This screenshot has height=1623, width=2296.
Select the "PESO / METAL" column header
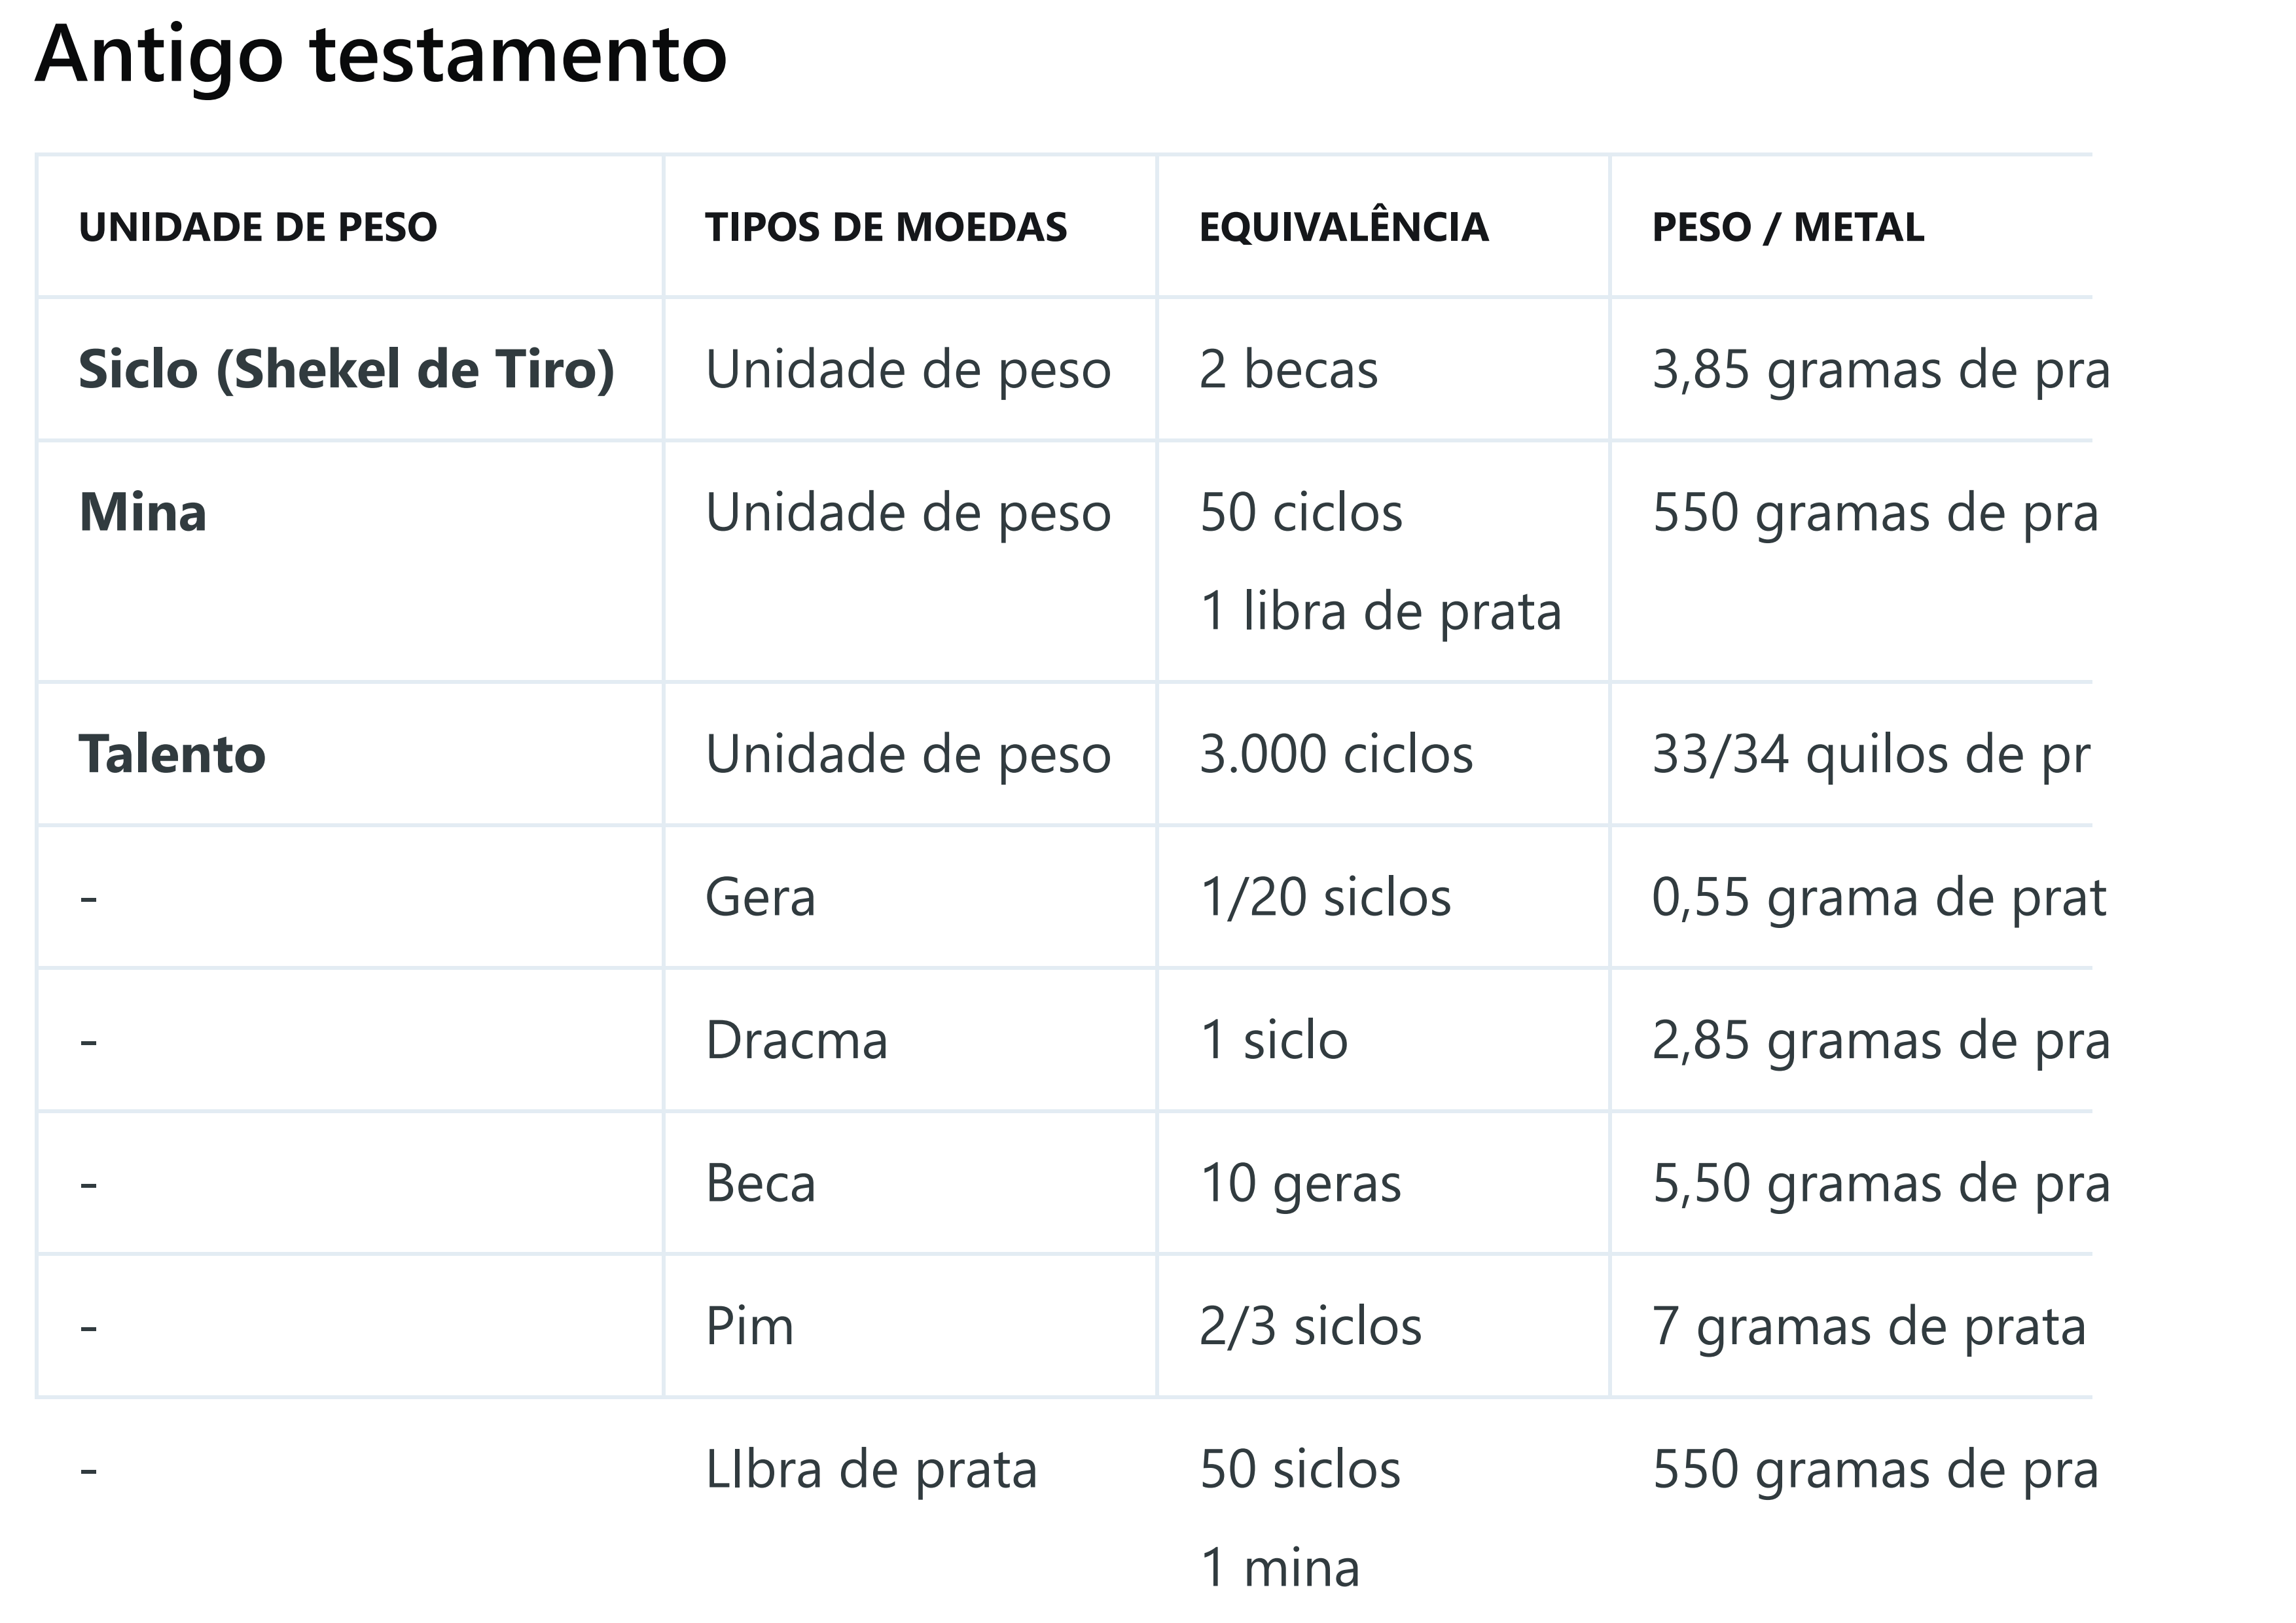click(1787, 228)
